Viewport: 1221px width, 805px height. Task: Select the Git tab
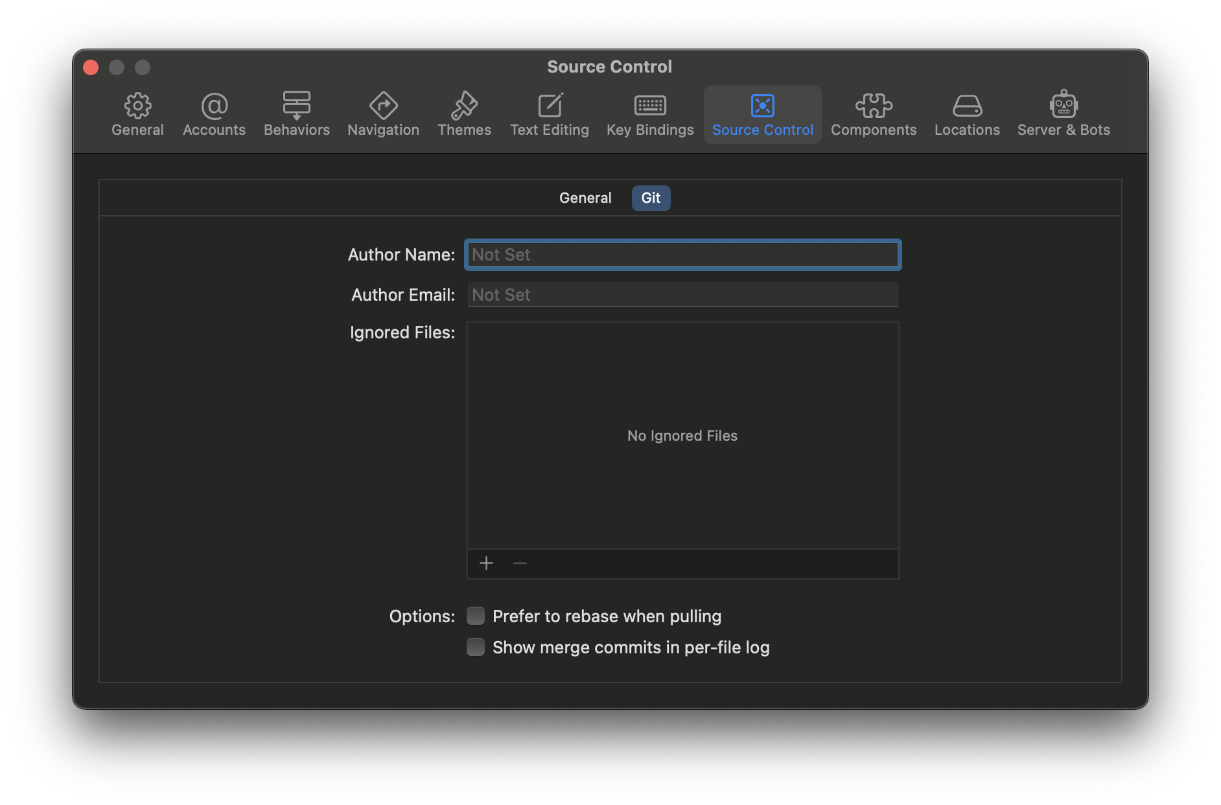point(651,198)
